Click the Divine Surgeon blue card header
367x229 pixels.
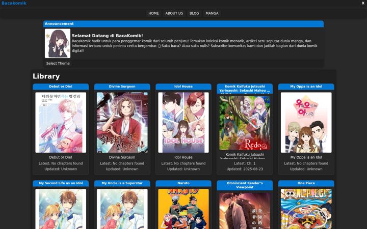coord(122,87)
